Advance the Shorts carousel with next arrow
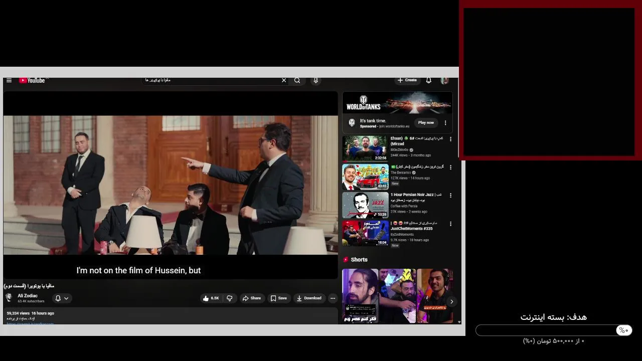 click(451, 302)
